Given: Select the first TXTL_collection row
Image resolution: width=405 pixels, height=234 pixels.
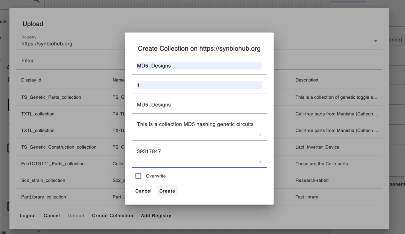Looking at the screenshot, I should (x=199, y=114).
